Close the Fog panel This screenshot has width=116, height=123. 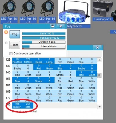pyautogui.click(x=61, y=26)
